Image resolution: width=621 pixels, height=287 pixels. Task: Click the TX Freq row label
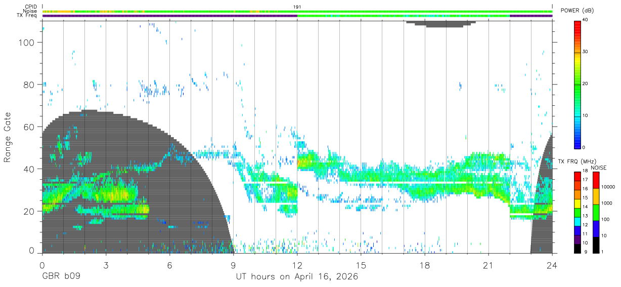click(x=27, y=16)
